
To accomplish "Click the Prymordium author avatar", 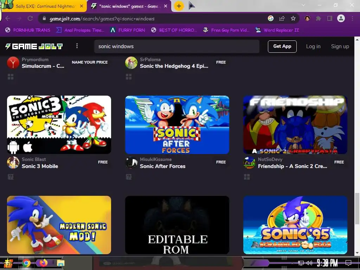I will (13, 63).
